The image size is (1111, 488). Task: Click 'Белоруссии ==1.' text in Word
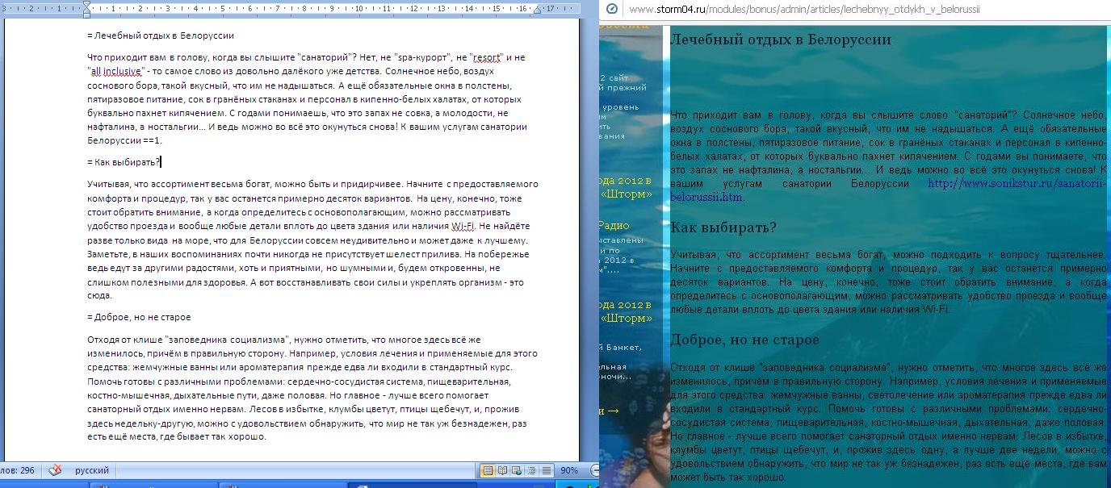tap(124, 140)
